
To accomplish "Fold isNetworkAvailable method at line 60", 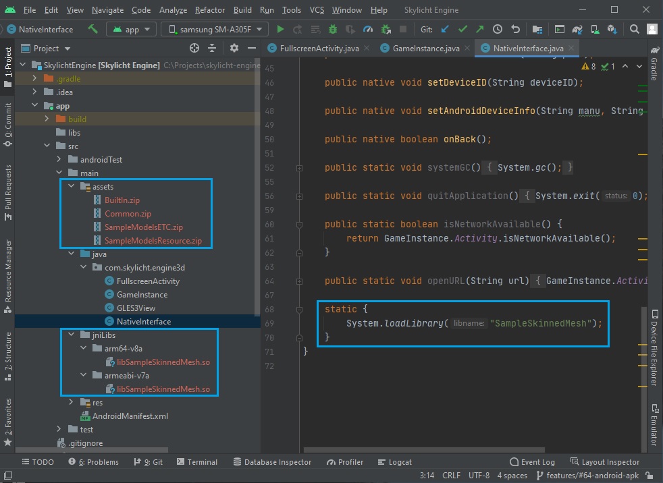I will pos(299,225).
